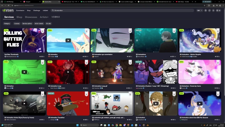Viewport: 225px width, 127px height.
Task: Bookmark the 2D Animation Loop red card
Action: tap(86, 63)
